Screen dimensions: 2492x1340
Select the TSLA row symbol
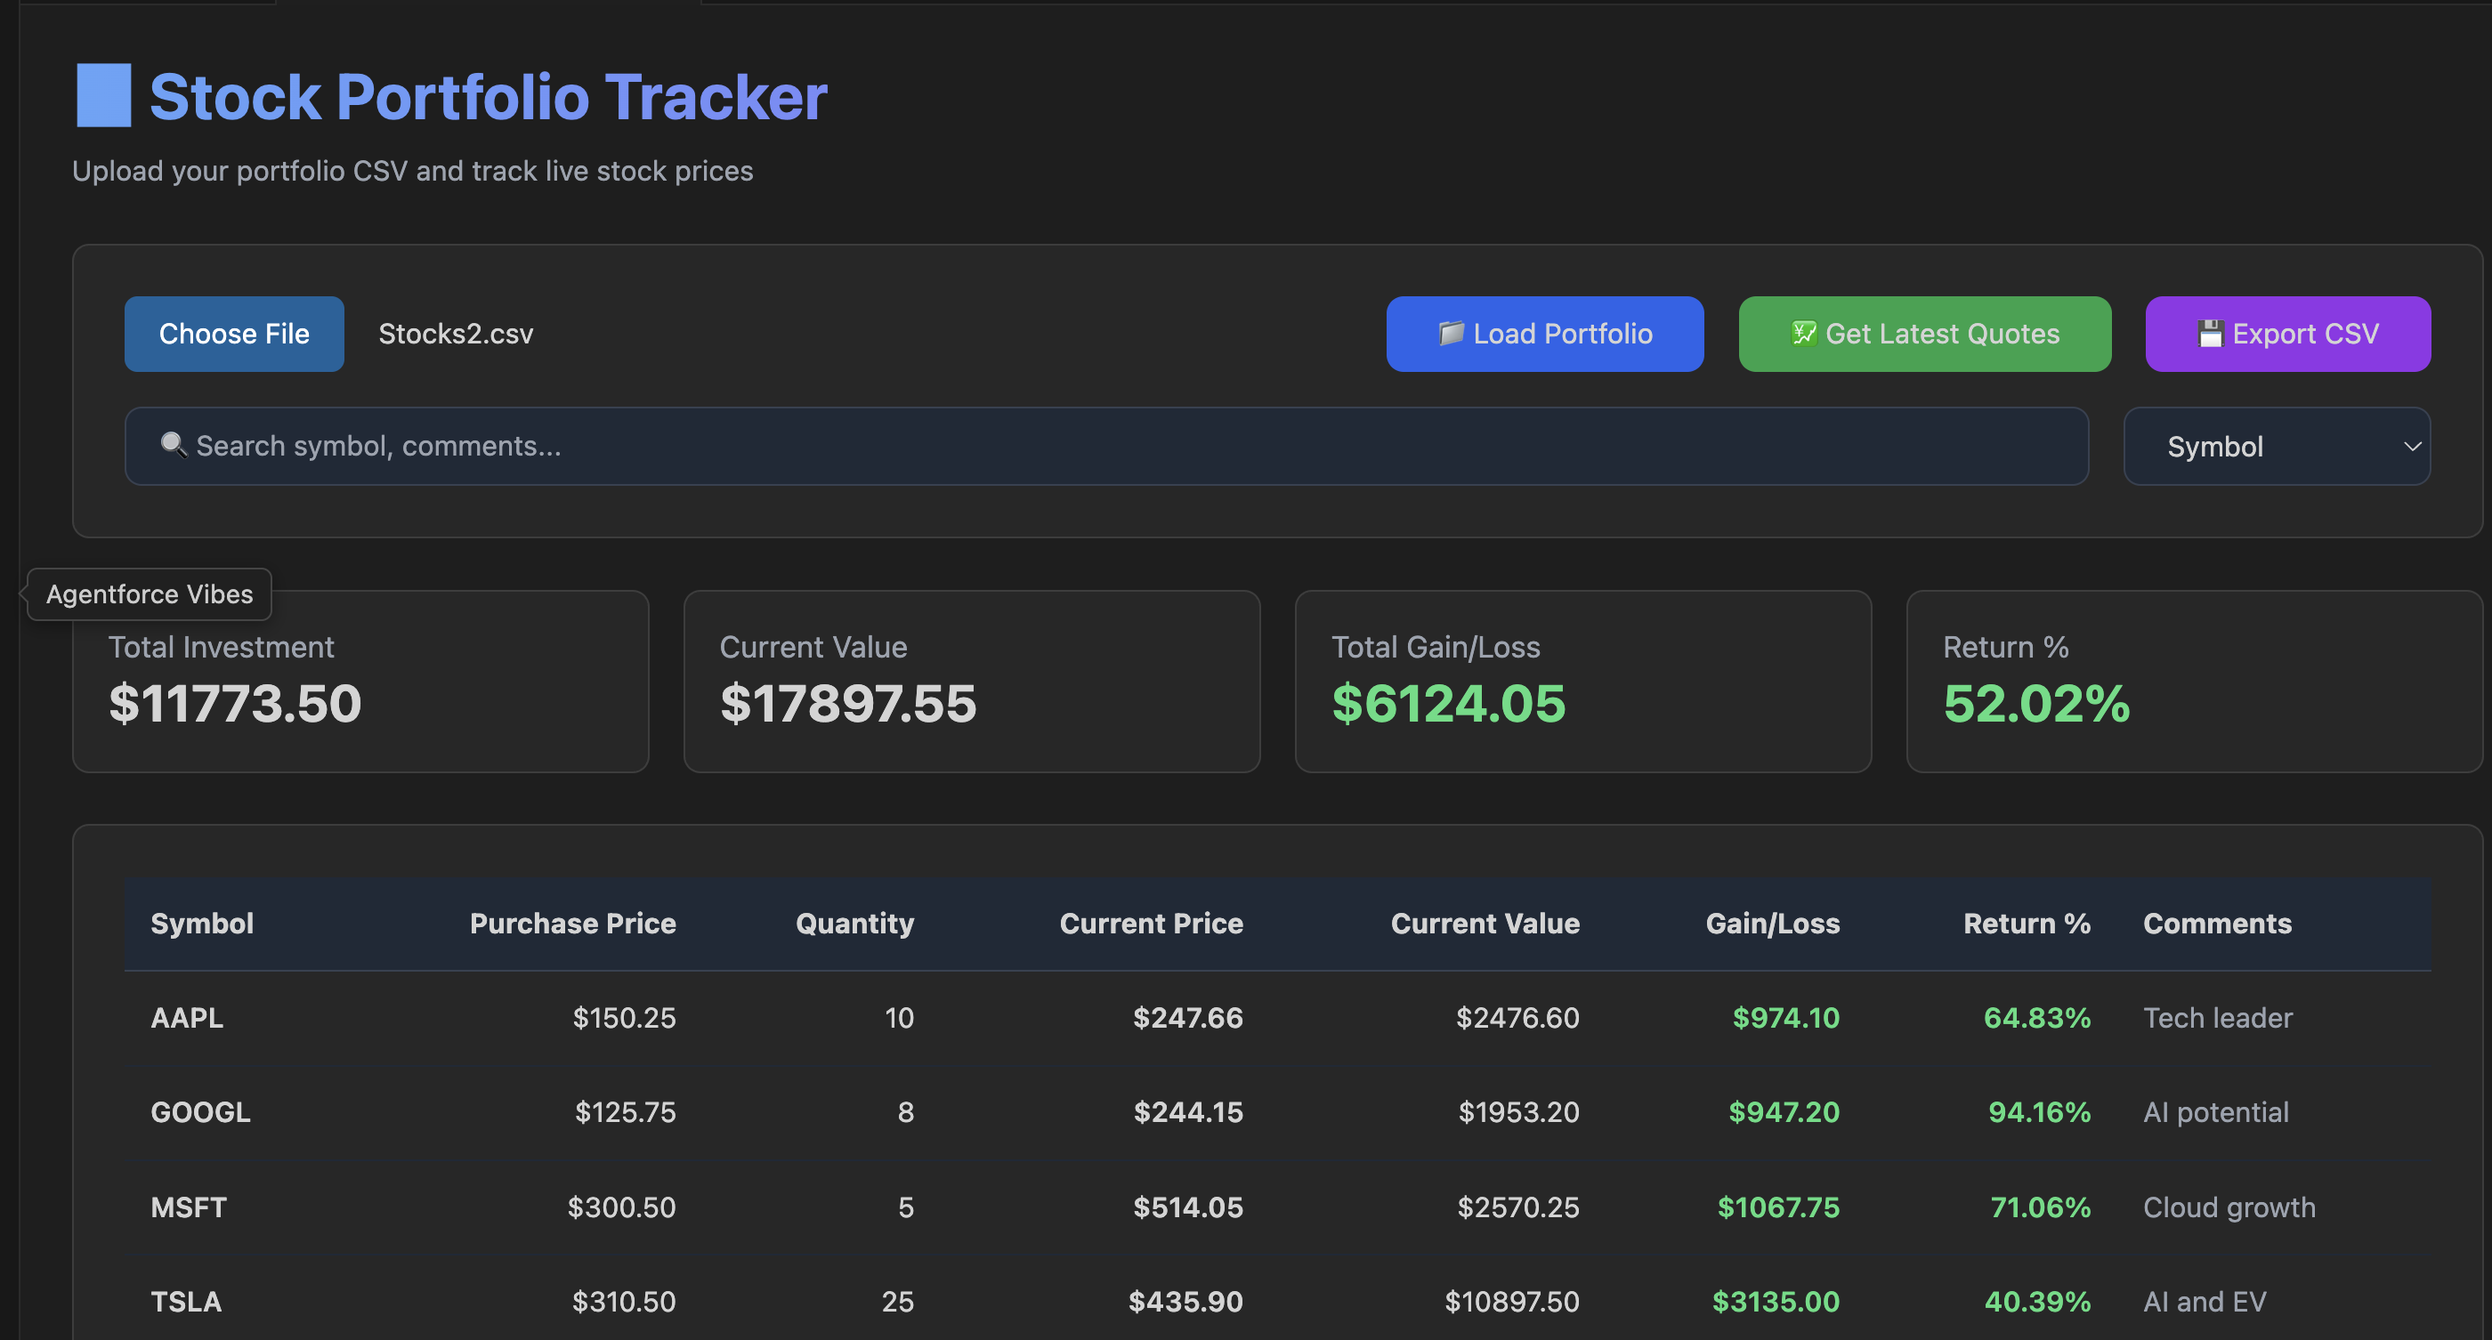click(186, 1302)
